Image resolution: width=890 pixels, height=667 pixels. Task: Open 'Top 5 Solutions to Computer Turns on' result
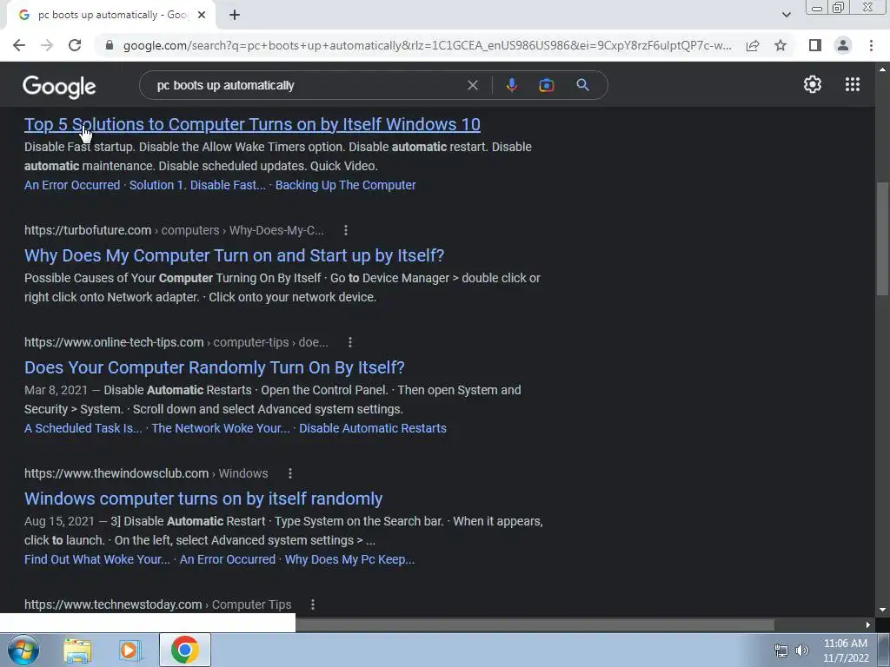(x=252, y=124)
